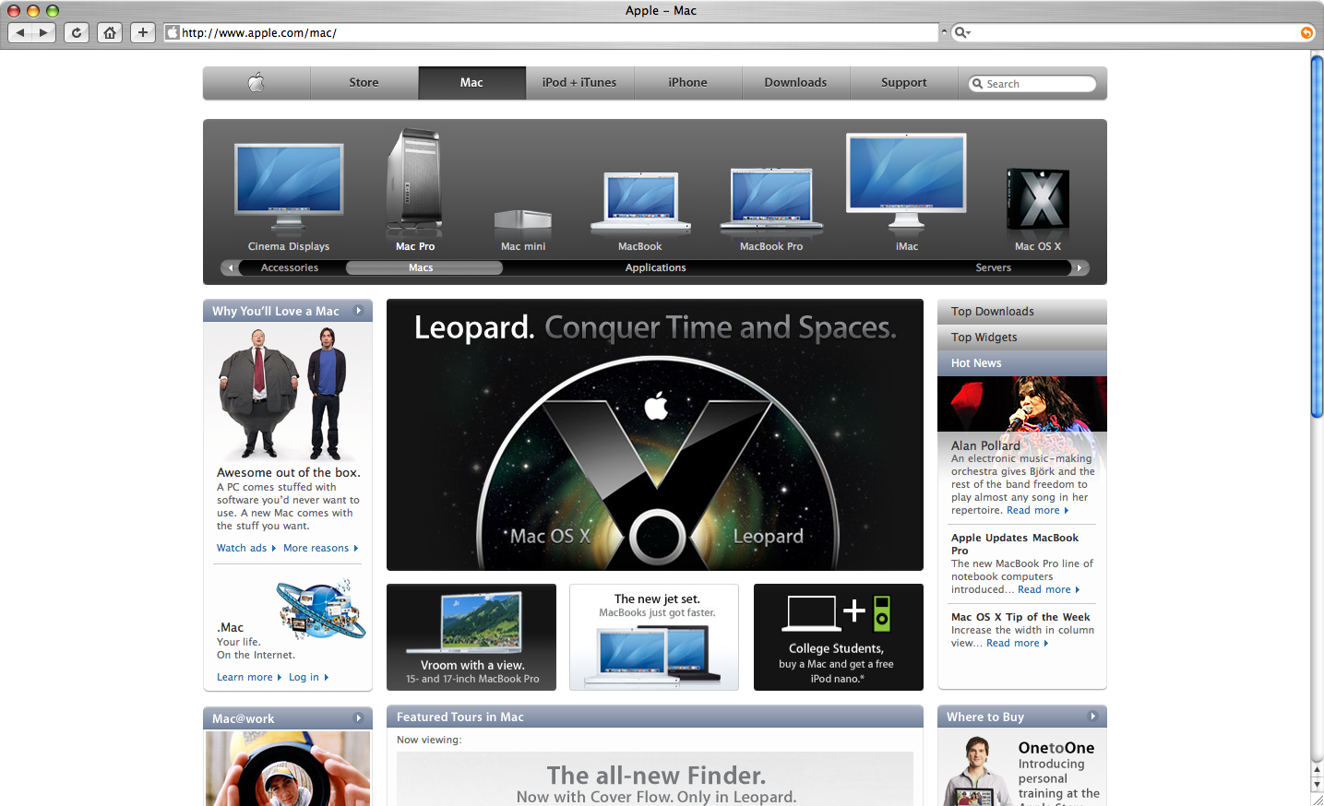Screen dimensions: 1324x806
Task: Go to the Support tab
Action: click(903, 82)
